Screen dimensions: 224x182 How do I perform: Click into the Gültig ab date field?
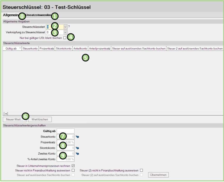point(66,131)
